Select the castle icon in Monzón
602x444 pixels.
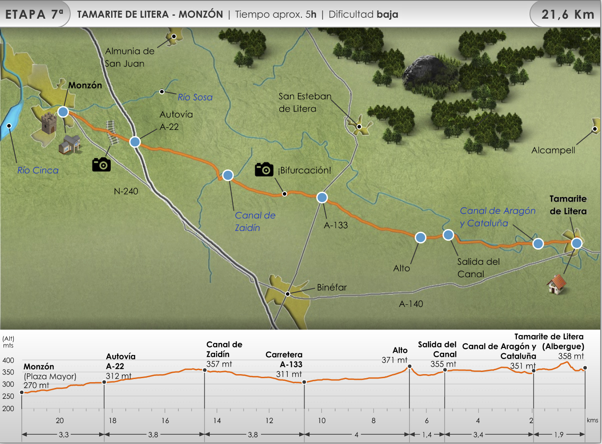coord(49,123)
